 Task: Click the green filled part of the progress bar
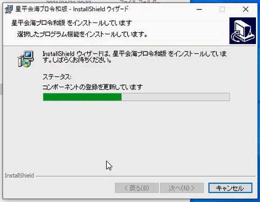click(x=82, y=97)
